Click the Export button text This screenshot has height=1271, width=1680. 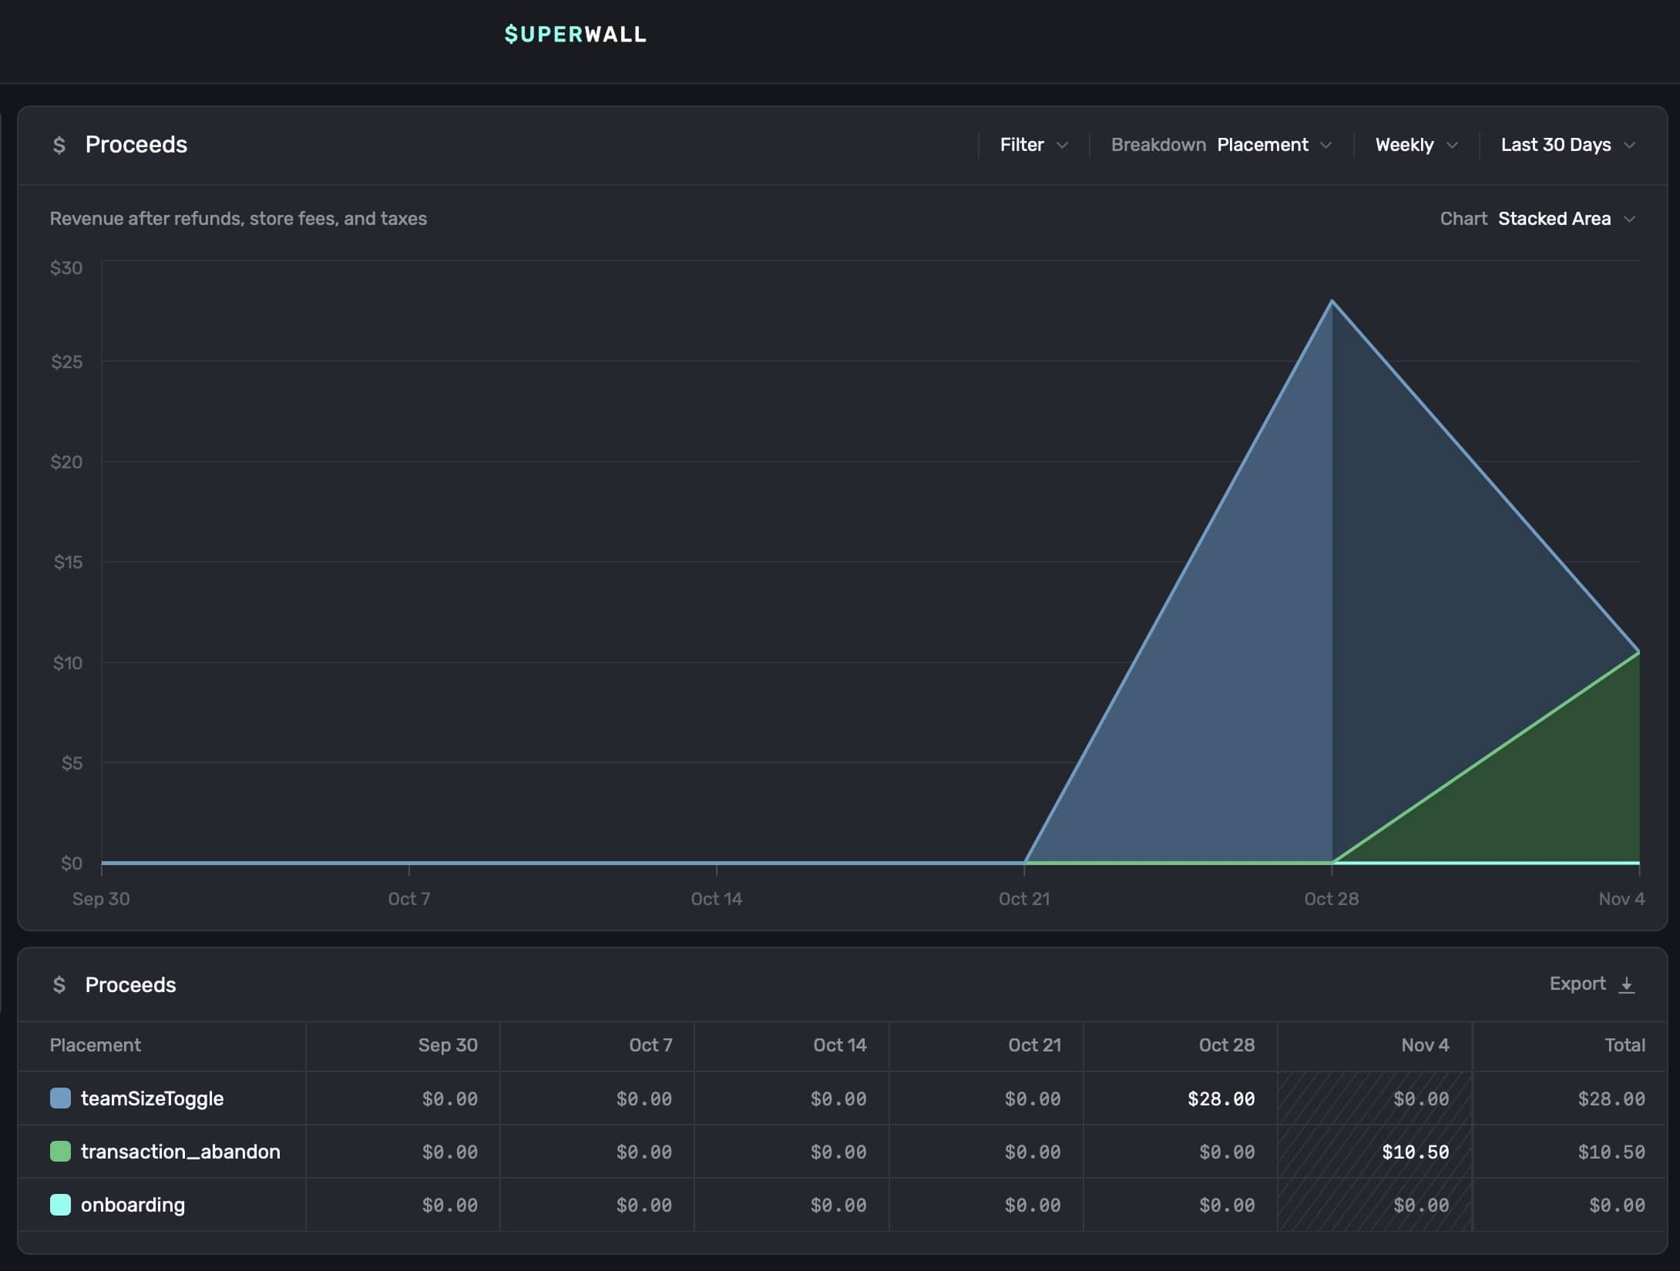coord(1577,984)
